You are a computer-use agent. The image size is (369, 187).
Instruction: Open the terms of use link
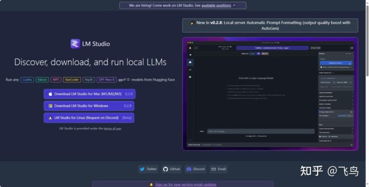click(112, 128)
